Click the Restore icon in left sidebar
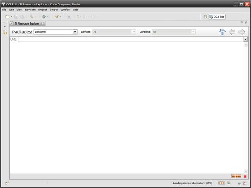The width and height of the screenshot is (251, 188). (5, 27)
